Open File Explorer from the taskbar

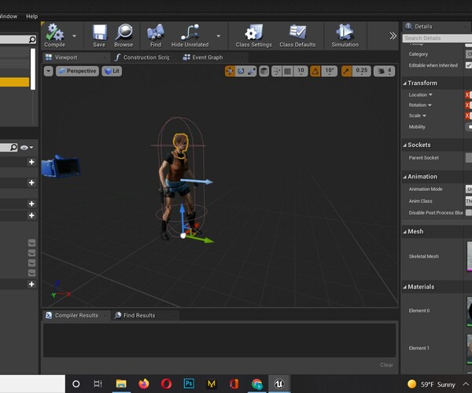(x=121, y=384)
